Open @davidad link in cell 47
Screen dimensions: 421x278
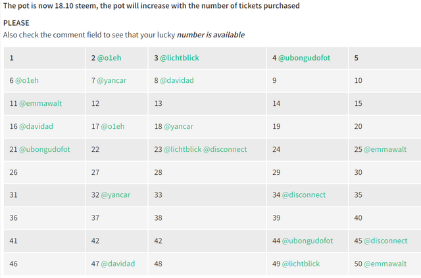click(118, 264)
